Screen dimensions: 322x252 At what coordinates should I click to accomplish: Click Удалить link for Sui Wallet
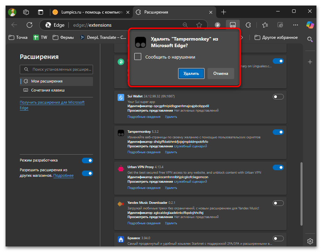pos(171,117)
